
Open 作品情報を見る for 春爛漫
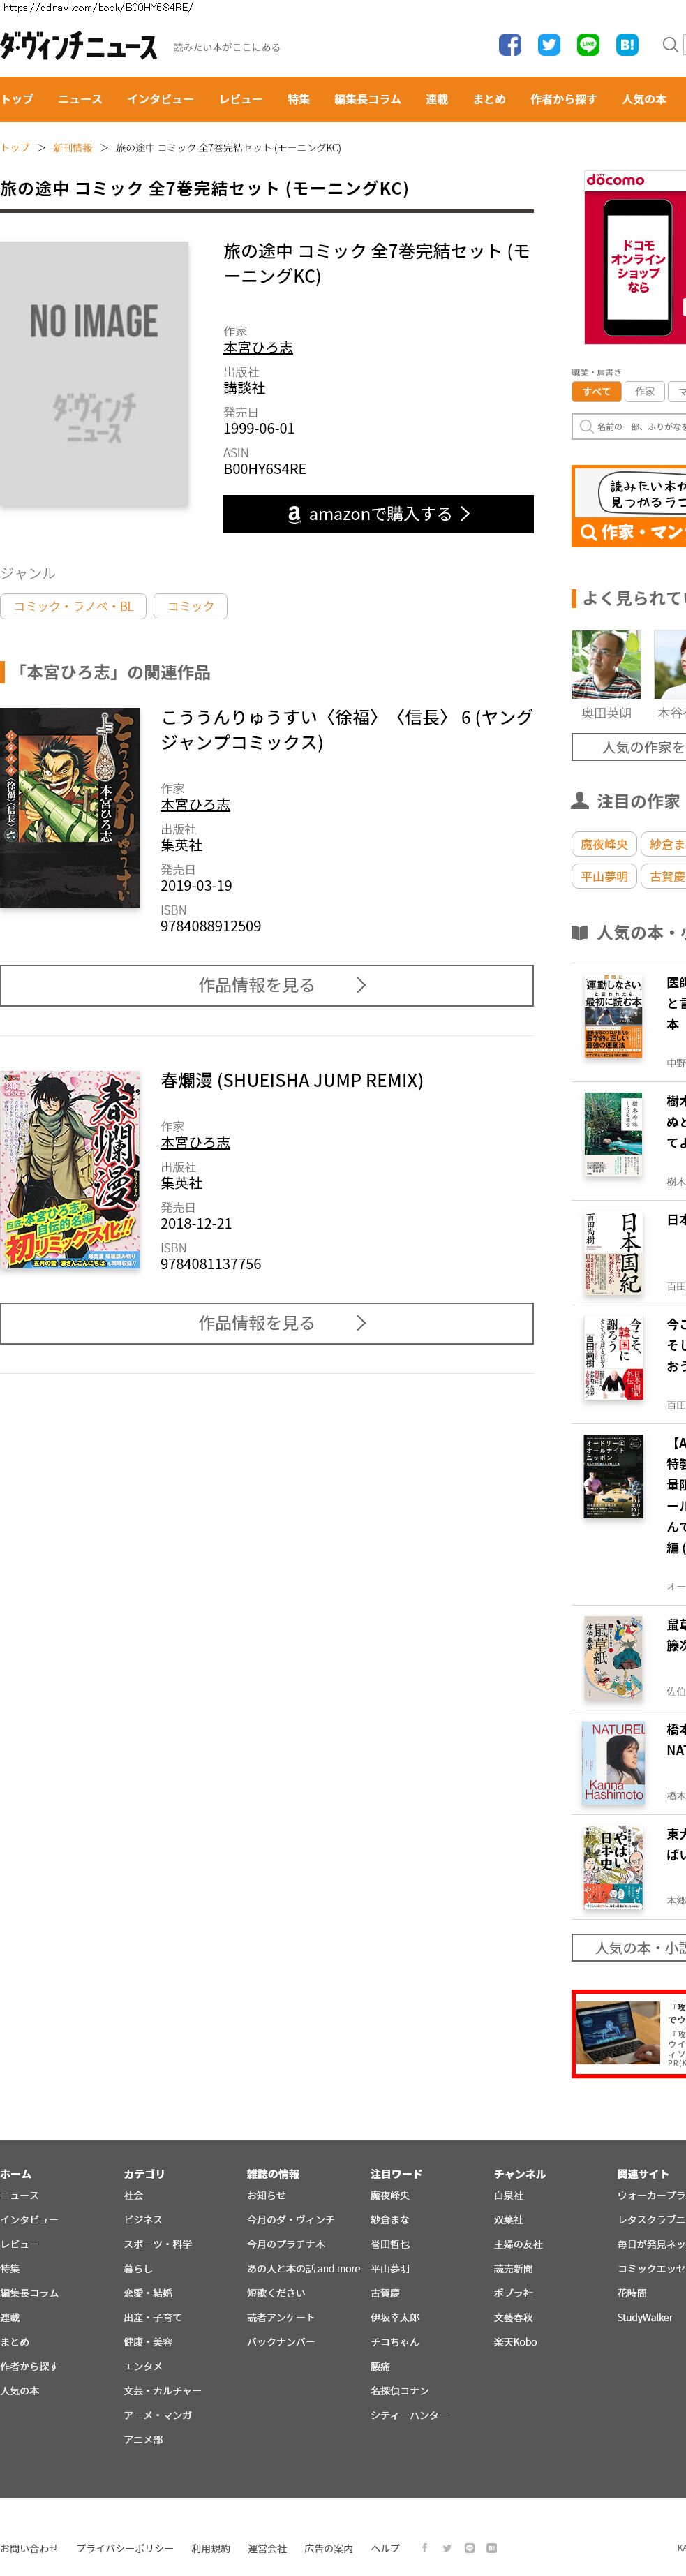tap(267, 1323)
